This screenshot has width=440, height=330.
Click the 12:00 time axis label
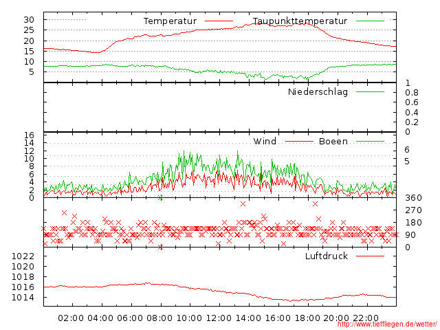(219, 318)
